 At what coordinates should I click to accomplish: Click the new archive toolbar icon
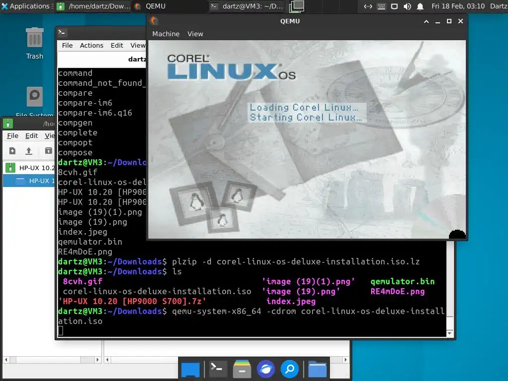[12, 151]
